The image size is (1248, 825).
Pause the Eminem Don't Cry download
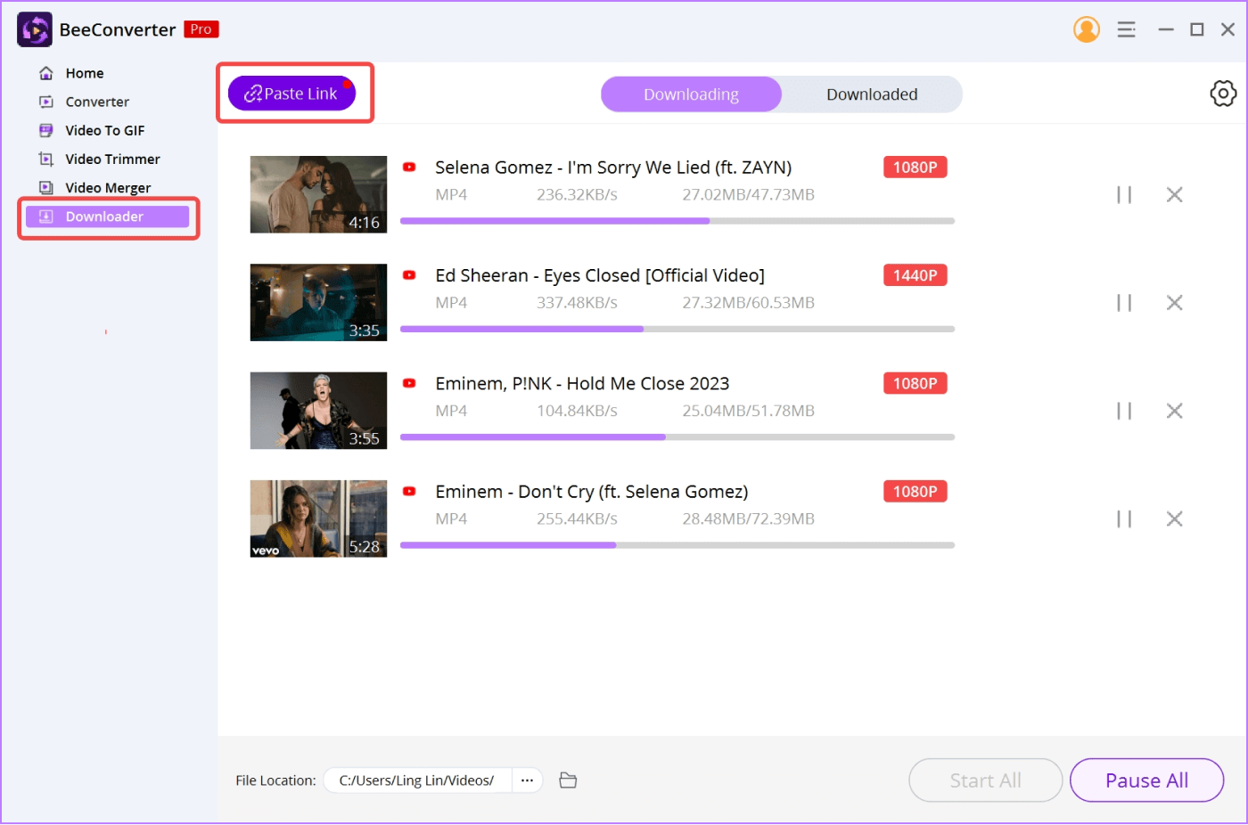coord(1124,519)
